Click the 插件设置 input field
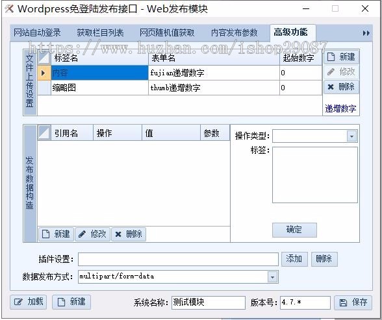 point(178,259)
